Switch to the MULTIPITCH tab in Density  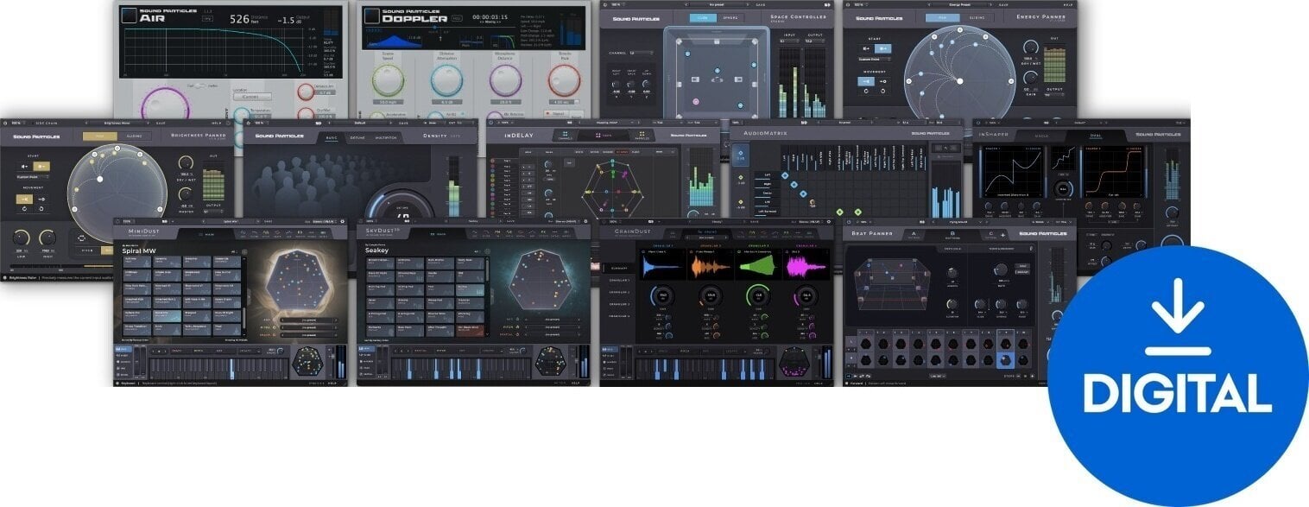click(386, 137)
